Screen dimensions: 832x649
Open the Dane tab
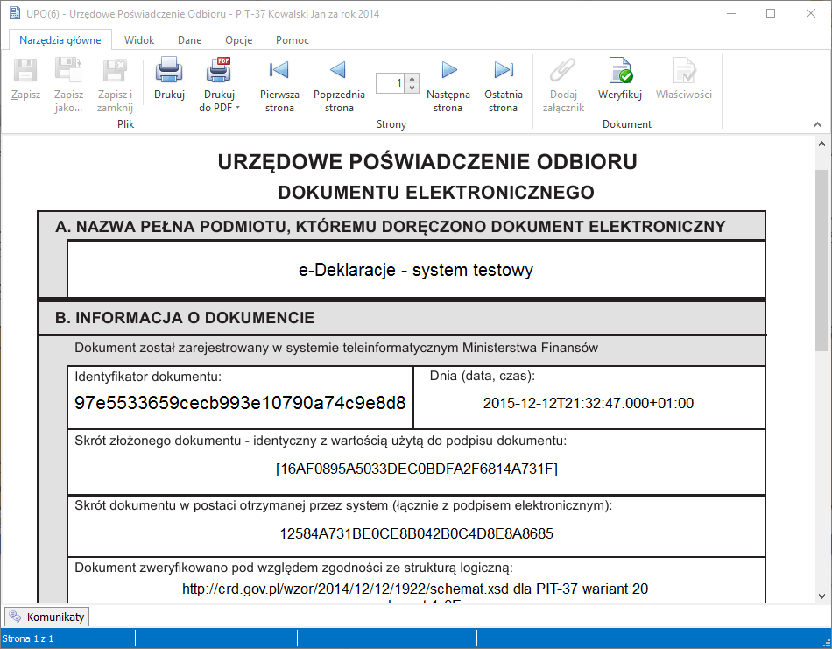[x=189, y=40]
